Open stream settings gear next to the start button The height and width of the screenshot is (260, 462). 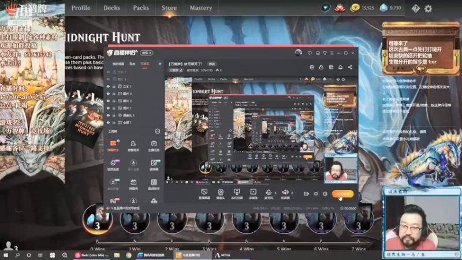click(x=325, y=194)
